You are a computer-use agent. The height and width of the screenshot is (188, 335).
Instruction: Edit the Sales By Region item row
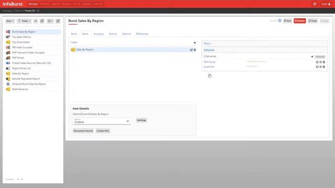pos(191,50)
